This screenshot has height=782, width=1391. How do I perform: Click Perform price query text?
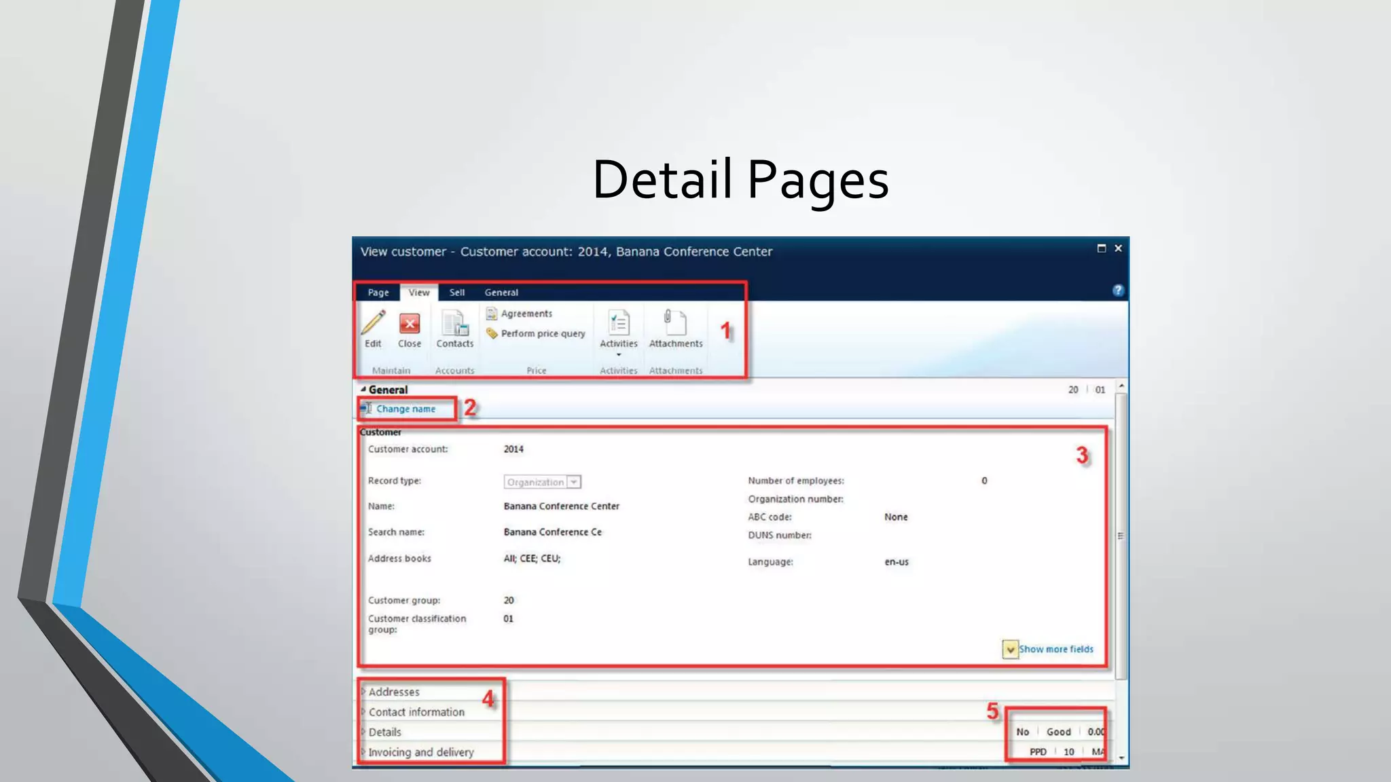[x=543, y=333]
